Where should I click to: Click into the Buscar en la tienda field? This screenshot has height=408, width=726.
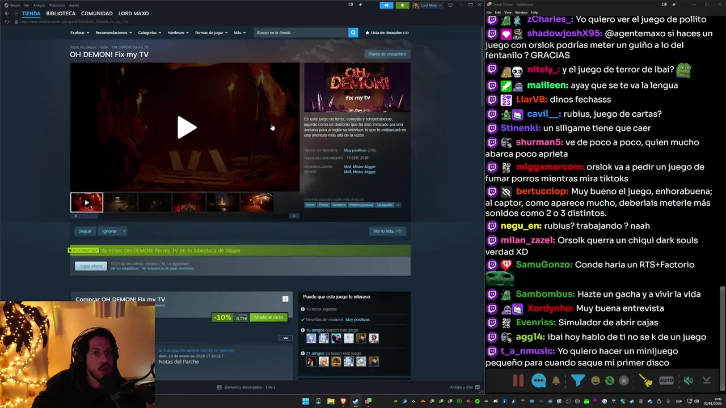point(301,33)
